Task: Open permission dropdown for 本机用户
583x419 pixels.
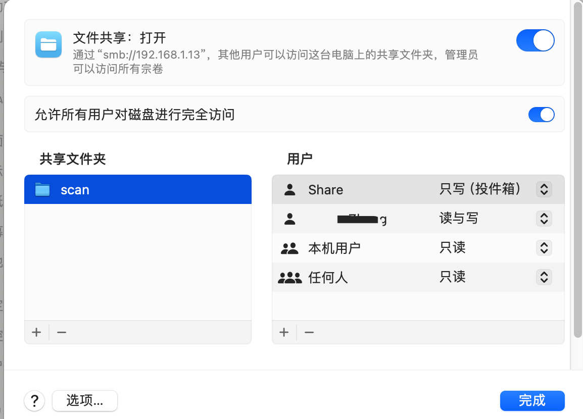Action: 544,248
